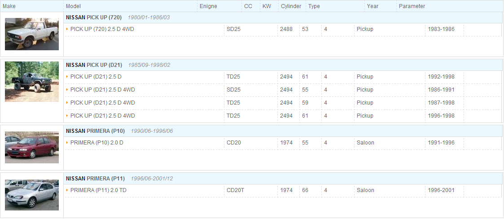Open PICK UP (D21) 2.5 D 4WD 1996-1998 row
Screen dimensions: 504x219
tap(283, 115)
